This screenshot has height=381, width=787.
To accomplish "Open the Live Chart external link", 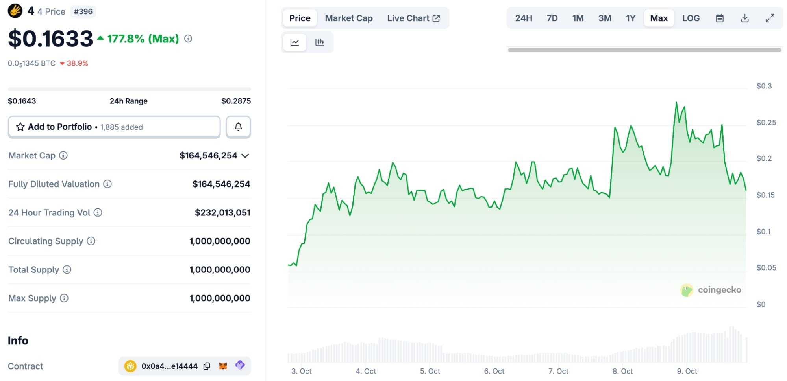I will [413, 18].
